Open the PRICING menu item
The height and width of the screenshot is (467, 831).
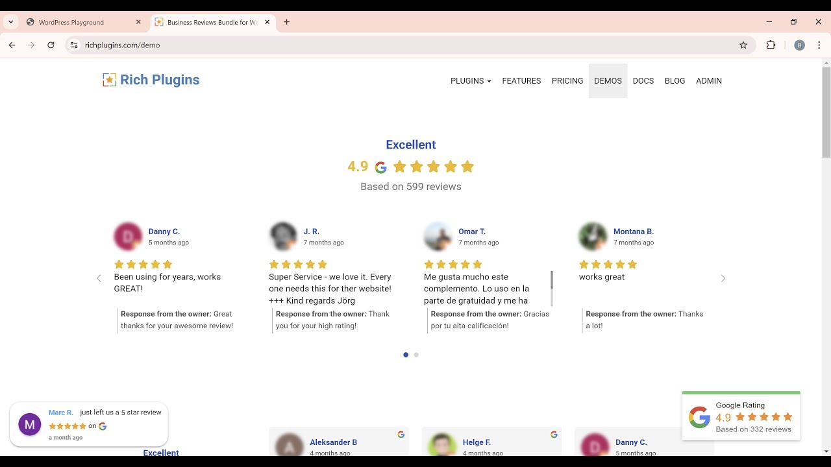click(x=567, y=81)
